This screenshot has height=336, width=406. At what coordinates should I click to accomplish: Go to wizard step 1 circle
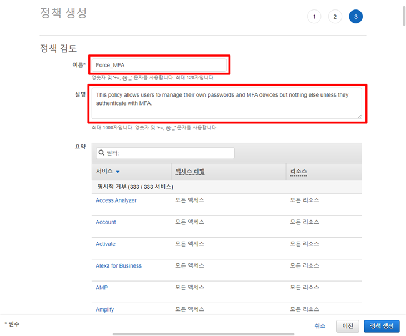tap(314, 17)
